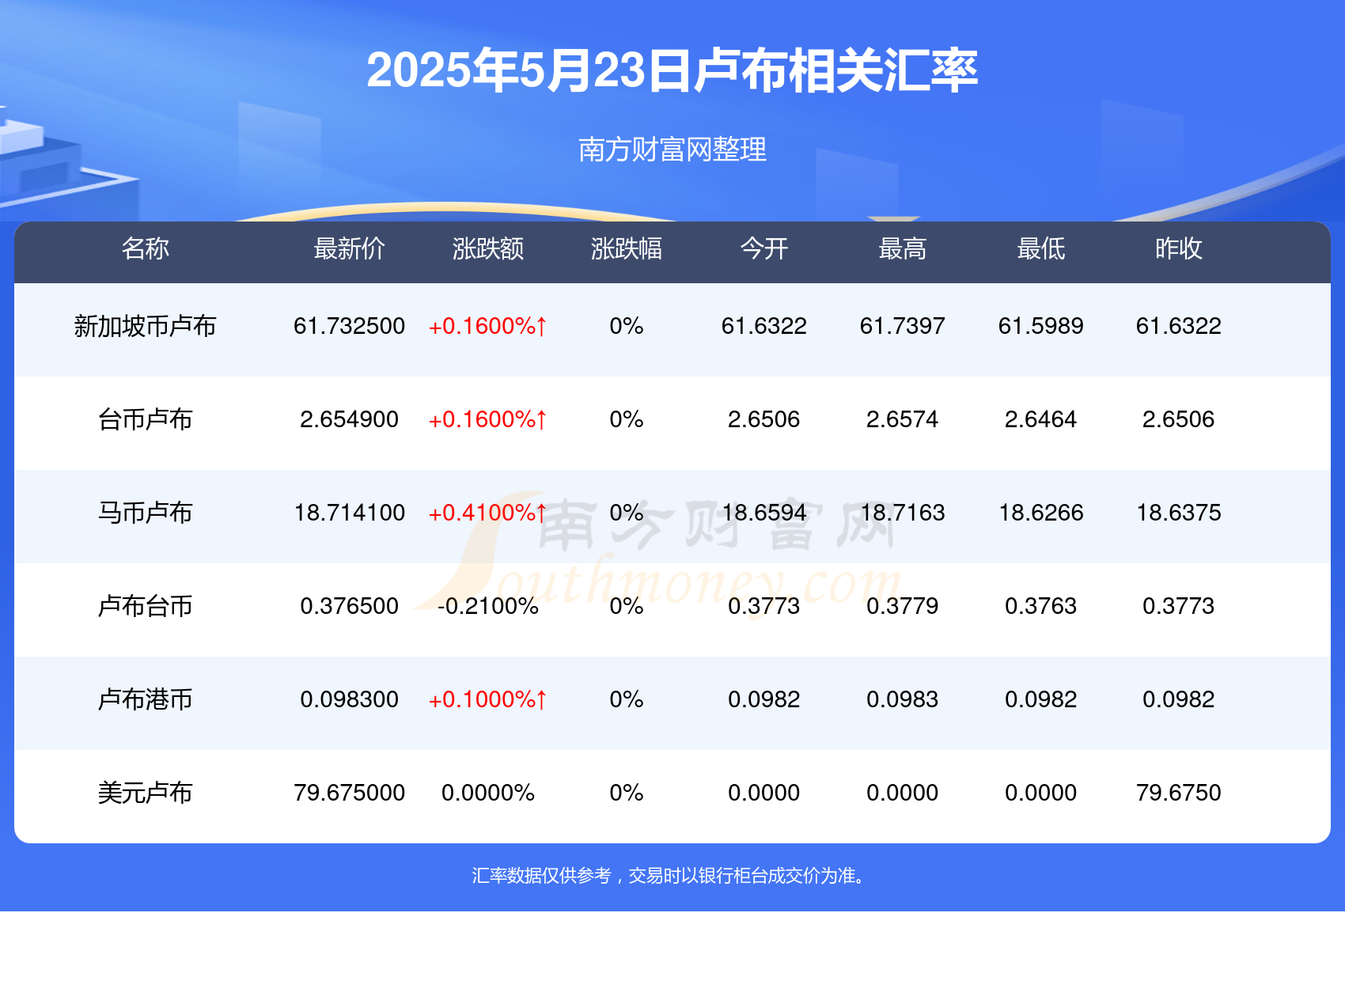This screenshot has height=981, width=1345.
Task: Click the high value 18.7163
Action: point(903,513)
